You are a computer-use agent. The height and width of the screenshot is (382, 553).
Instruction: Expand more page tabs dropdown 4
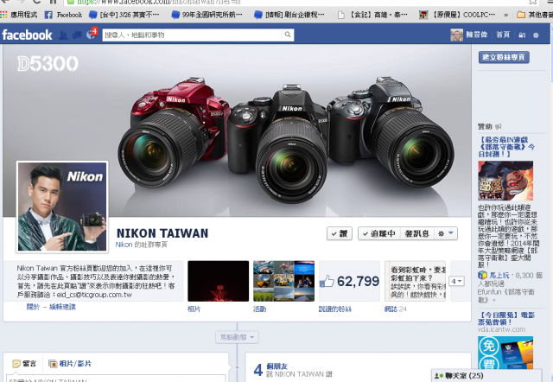[456, 281]
